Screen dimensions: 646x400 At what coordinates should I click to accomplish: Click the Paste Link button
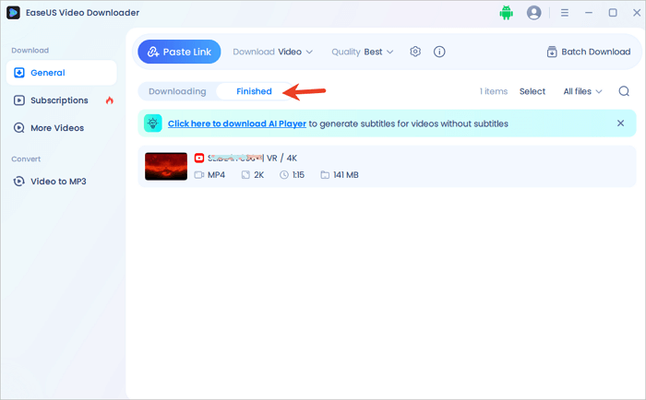[x=179, y=52]
